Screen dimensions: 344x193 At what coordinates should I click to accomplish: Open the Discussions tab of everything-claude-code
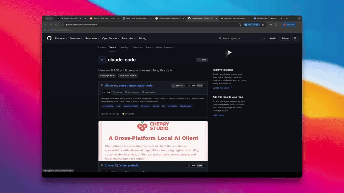(149, 92)
